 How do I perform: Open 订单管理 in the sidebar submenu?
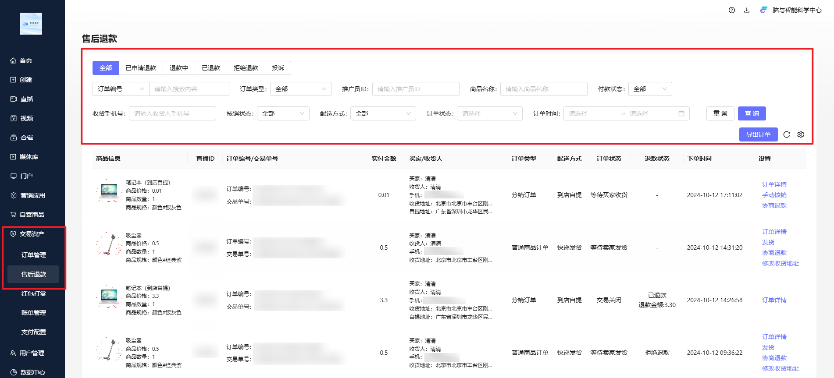34,255
